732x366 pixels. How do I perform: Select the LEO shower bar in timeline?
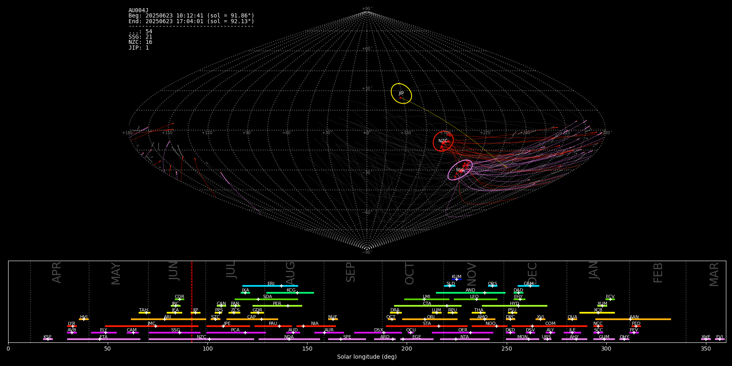pos(475,299)
